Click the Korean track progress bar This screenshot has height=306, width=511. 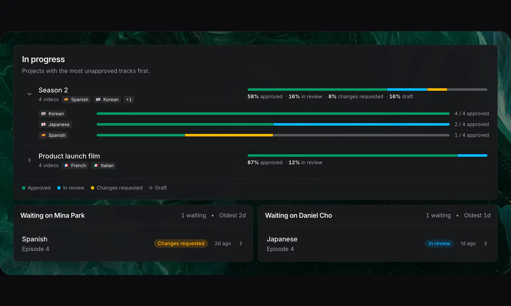(x=273, y=114)
